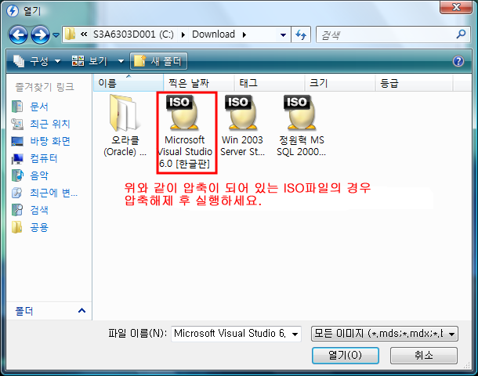Open help with the question mark icon
Image resolution: width=478 pixels, height=376 pixels.
[458, 61]
